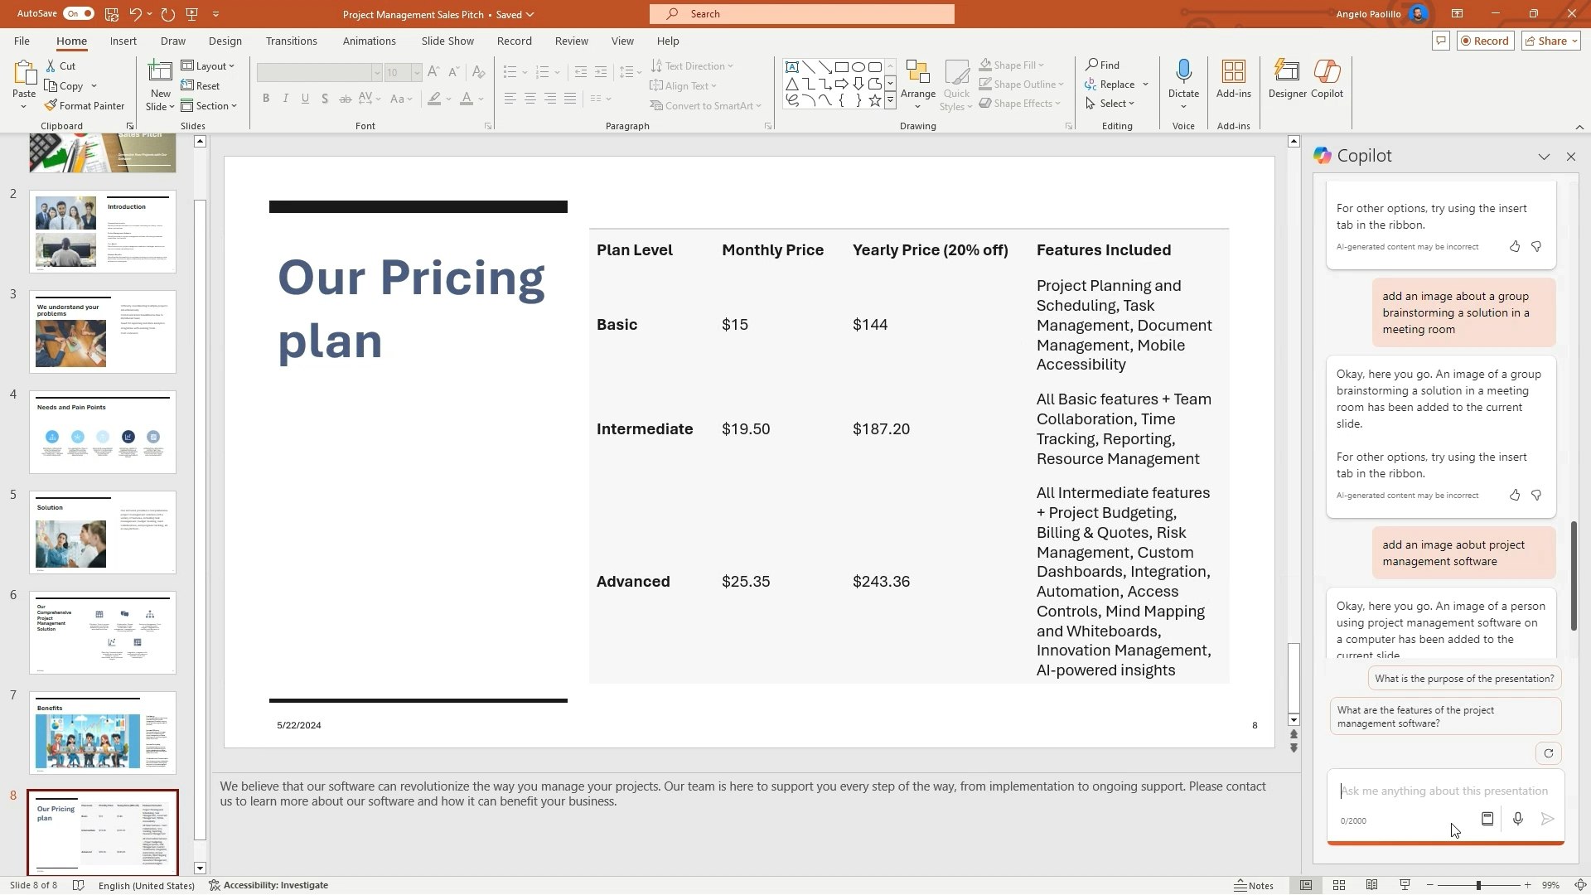Open the Section dropdown menu
Image resolution: width=1591 pixels, height=895 pixels.
[x=210, y=106]
